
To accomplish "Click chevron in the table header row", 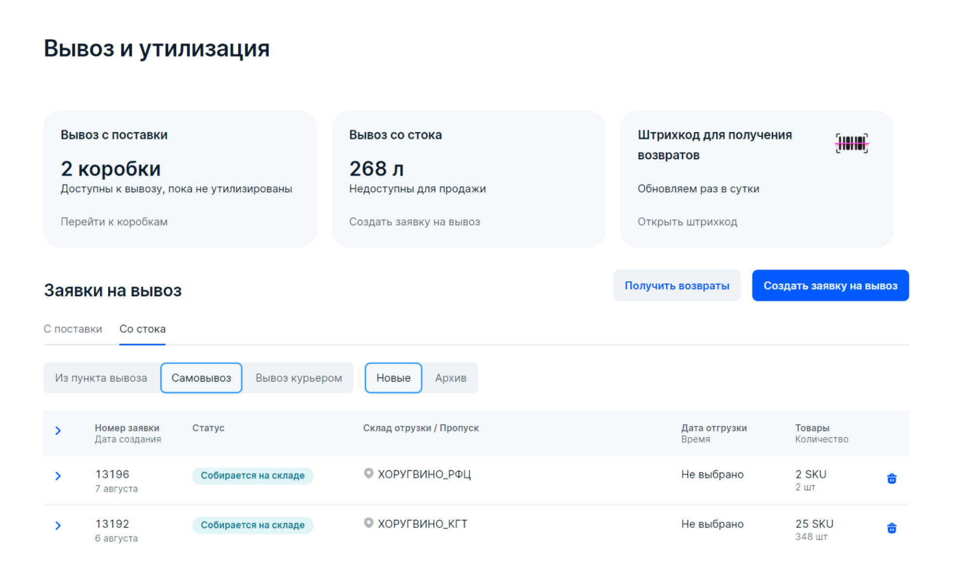I will [x=59, y=430].
